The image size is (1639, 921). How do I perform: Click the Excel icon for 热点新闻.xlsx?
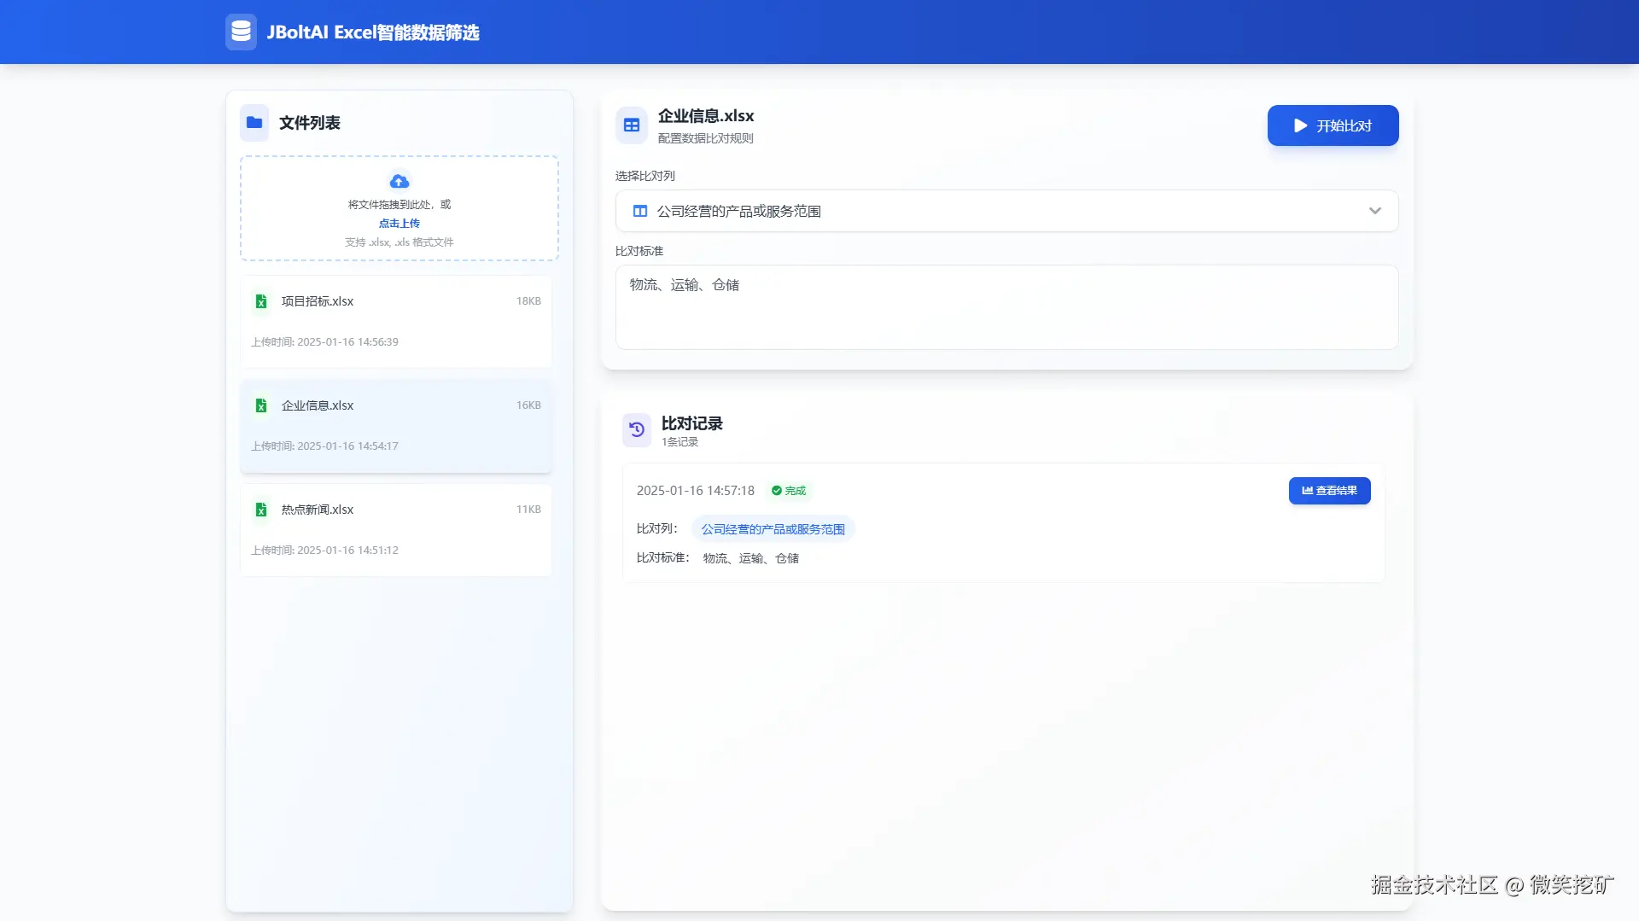(261, 510)
